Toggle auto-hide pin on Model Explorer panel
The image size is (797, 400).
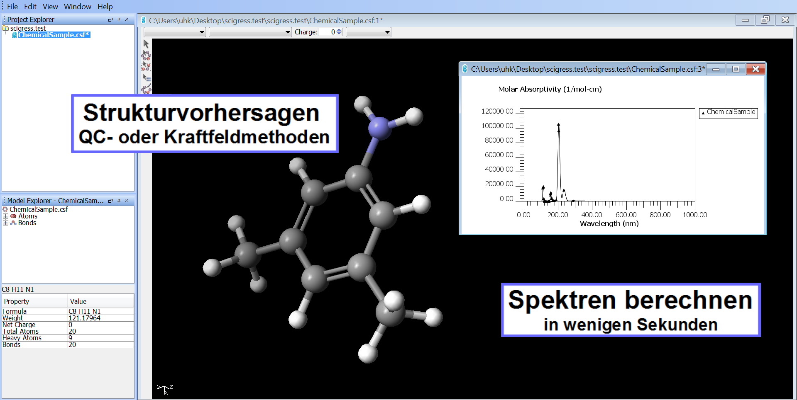pyautogui.click(x=118, y=201)
